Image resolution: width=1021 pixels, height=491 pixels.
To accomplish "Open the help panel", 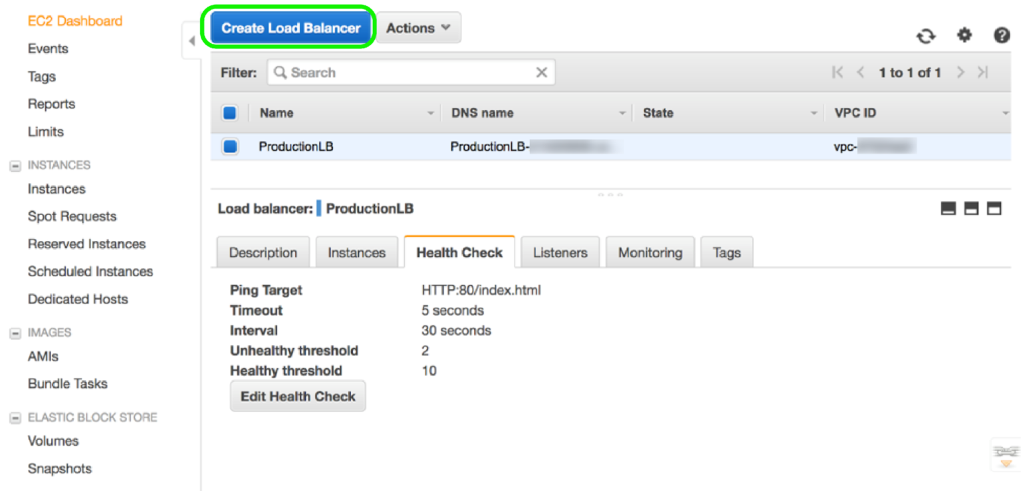I will pyautogui.click(x=1001, y=36).
